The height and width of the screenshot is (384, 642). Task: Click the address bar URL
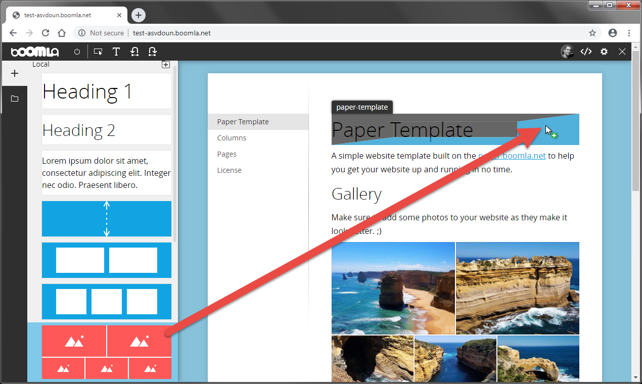coord(172,33)
